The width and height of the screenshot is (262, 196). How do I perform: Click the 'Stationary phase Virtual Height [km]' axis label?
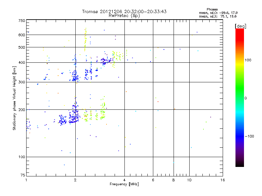[14, 98]
